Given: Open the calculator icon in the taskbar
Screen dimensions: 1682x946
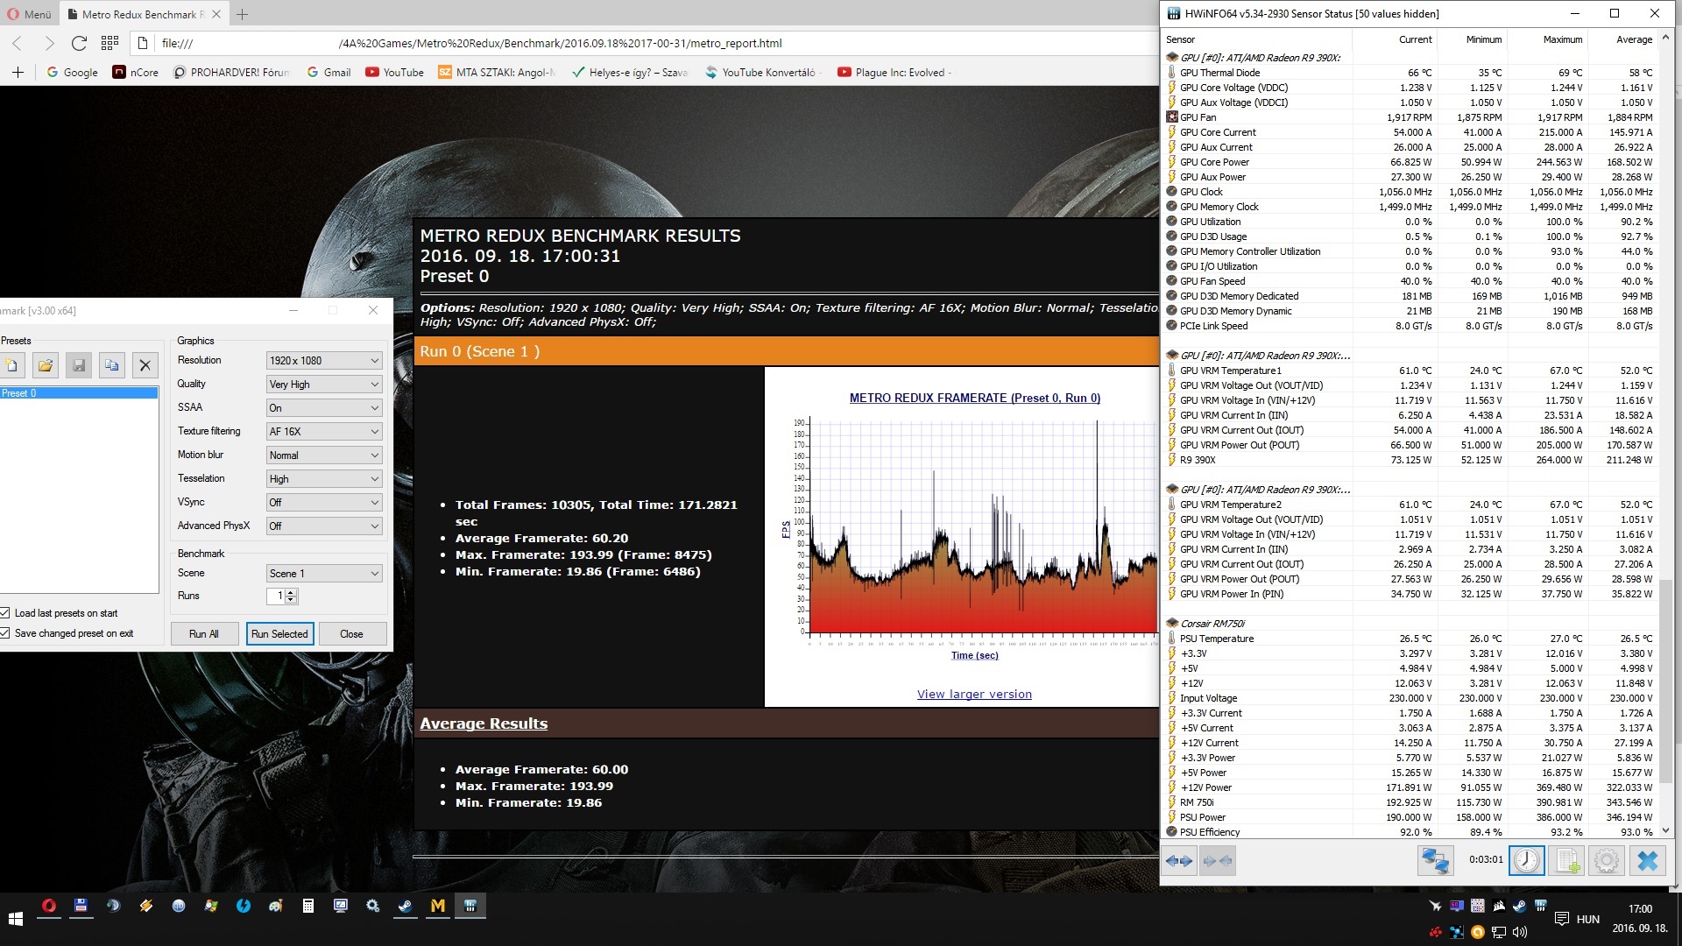Looking at the screenshot, I should click(x=308, y=906).
